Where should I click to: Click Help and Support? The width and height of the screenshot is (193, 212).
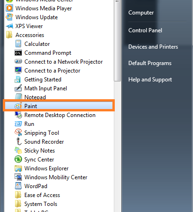click(150, 80)
